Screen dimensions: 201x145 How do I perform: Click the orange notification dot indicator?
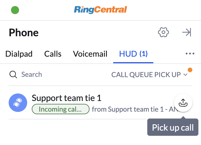coord(190,70)
